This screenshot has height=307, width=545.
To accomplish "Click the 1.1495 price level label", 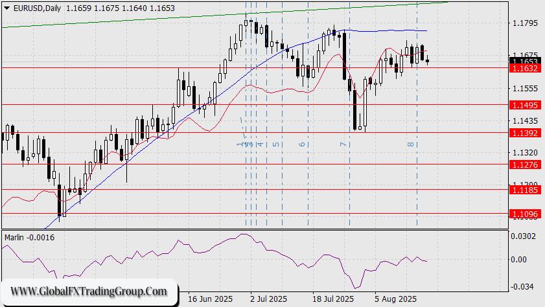I will [x=526, y=104].
